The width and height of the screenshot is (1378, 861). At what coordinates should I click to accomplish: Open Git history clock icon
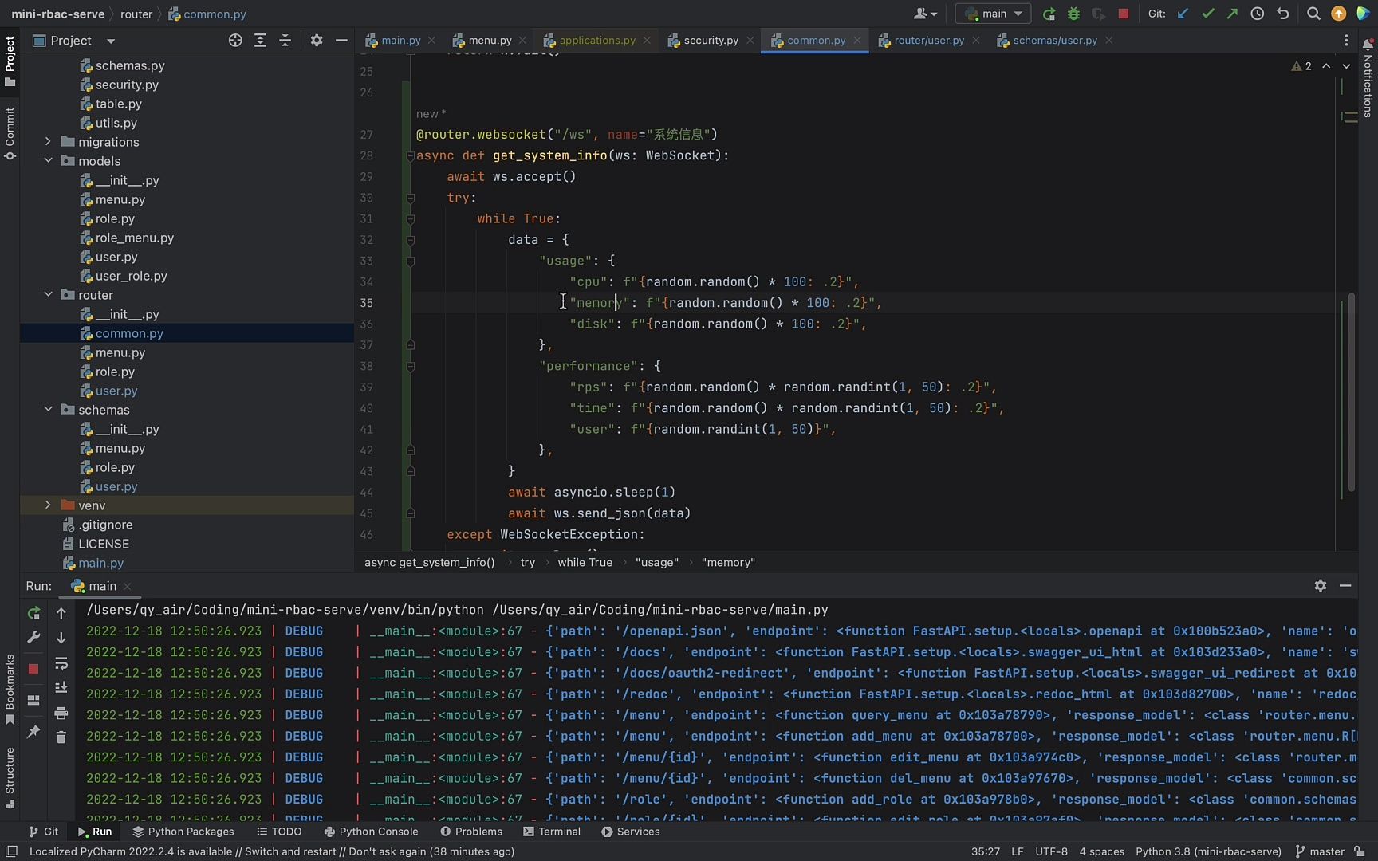[x=1258, y=14]
